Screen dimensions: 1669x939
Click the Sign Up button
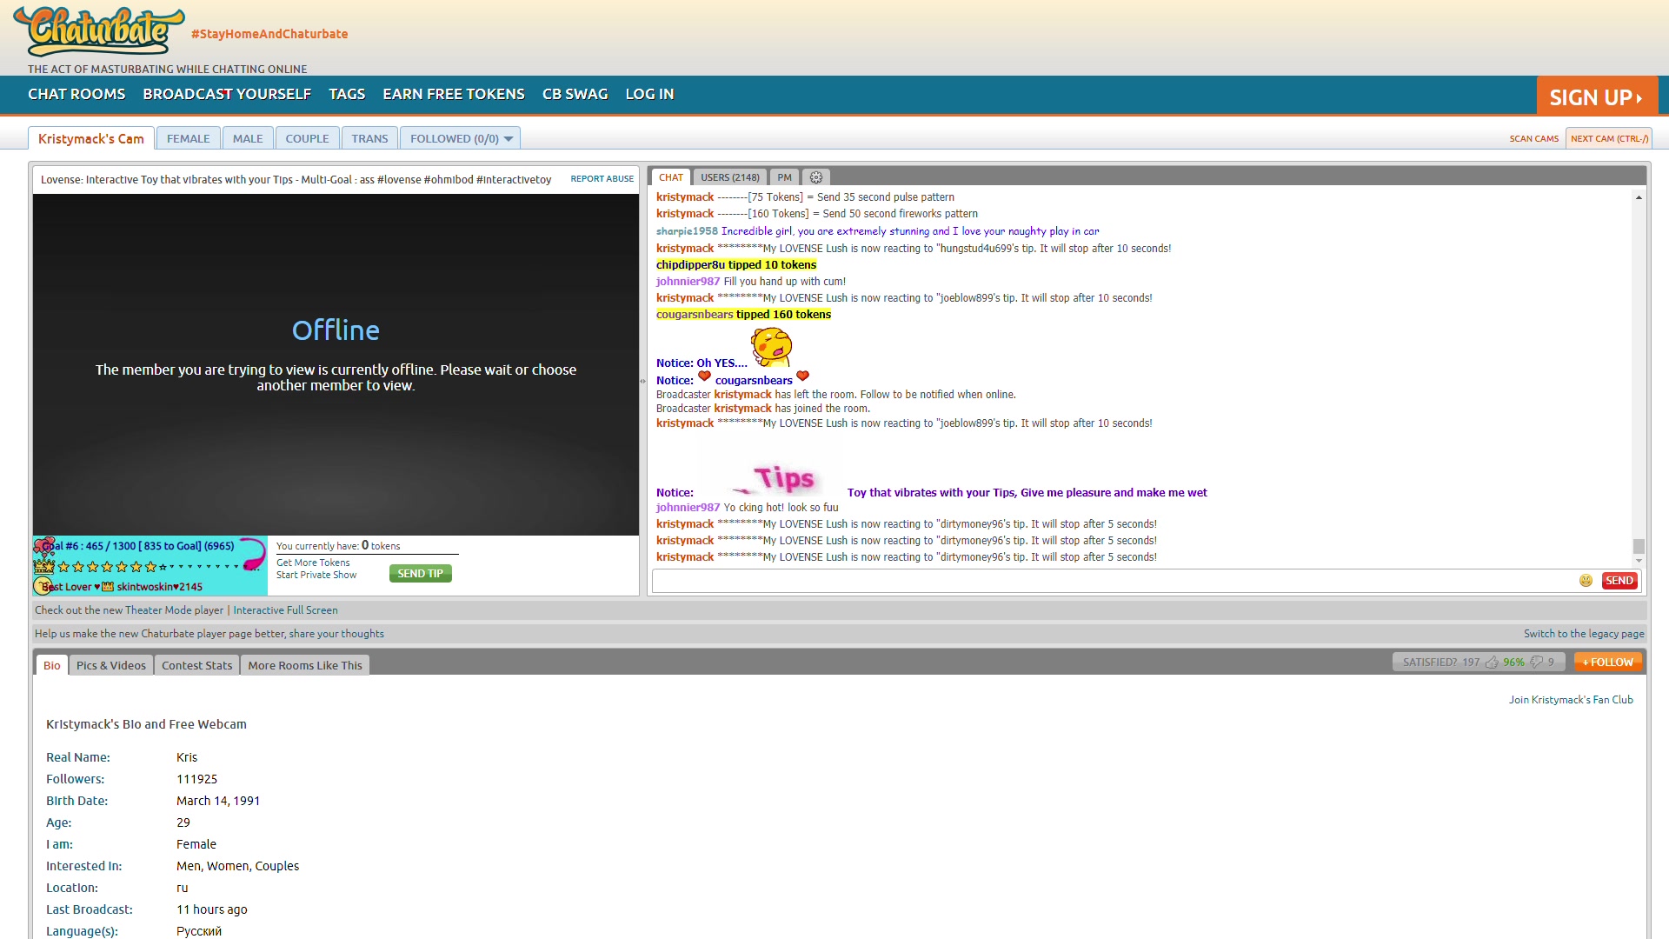point(1596,97)
